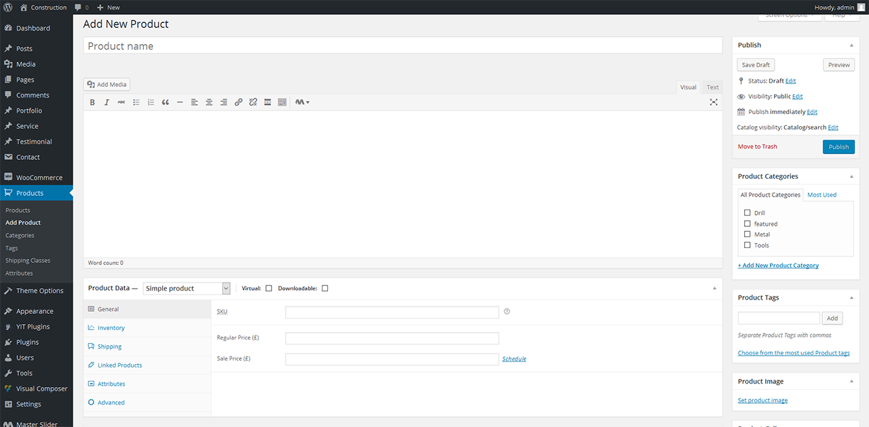Click Move to Trash link
This screenshot has width=869, height=427.
pyautogui.click(x=758, y=147)
